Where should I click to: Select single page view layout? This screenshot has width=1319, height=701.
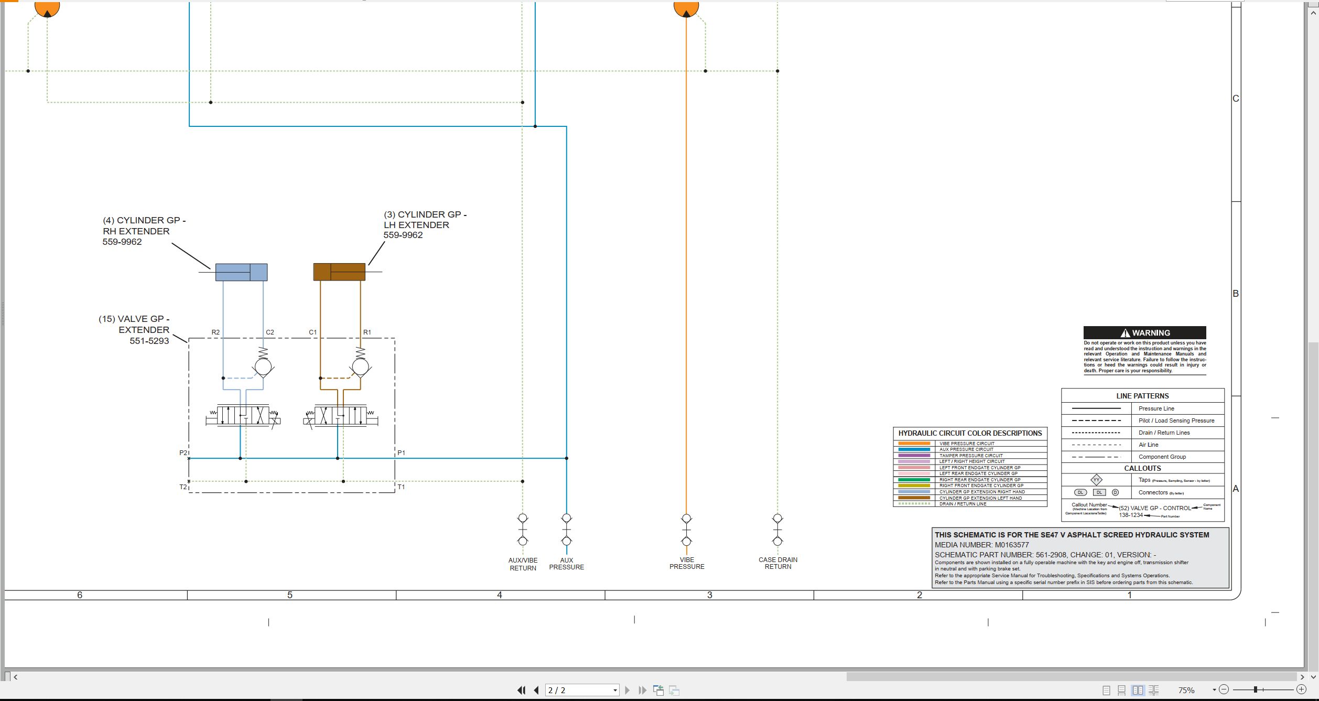(x=1106, y=690)
